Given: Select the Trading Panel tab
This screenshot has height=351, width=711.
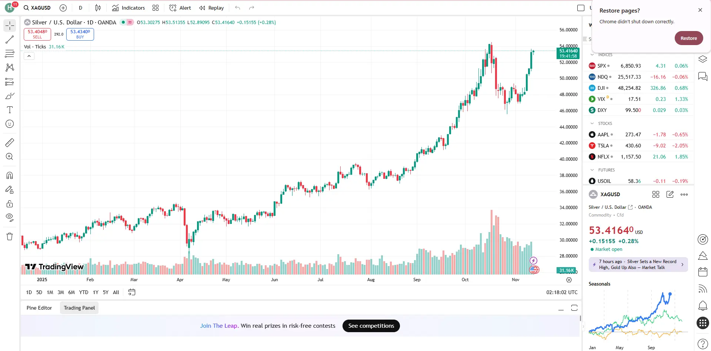Looking at the screenshot, I should [x=79, y=308].
